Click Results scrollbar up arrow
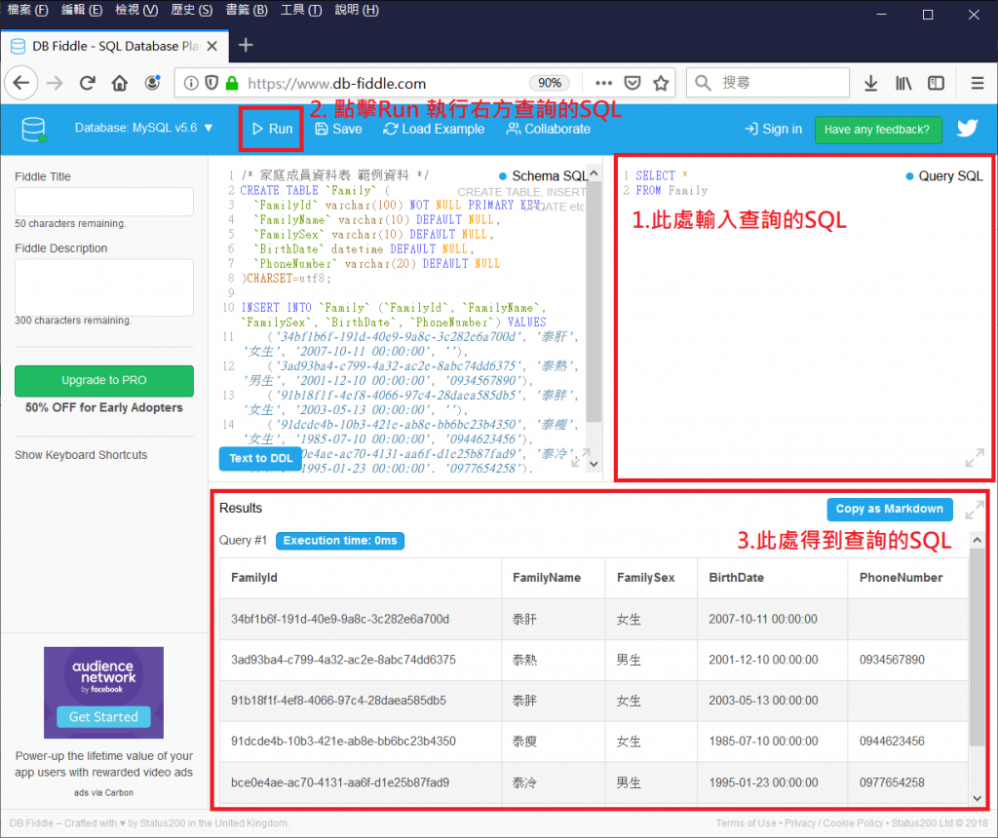 tap(977, 540)
